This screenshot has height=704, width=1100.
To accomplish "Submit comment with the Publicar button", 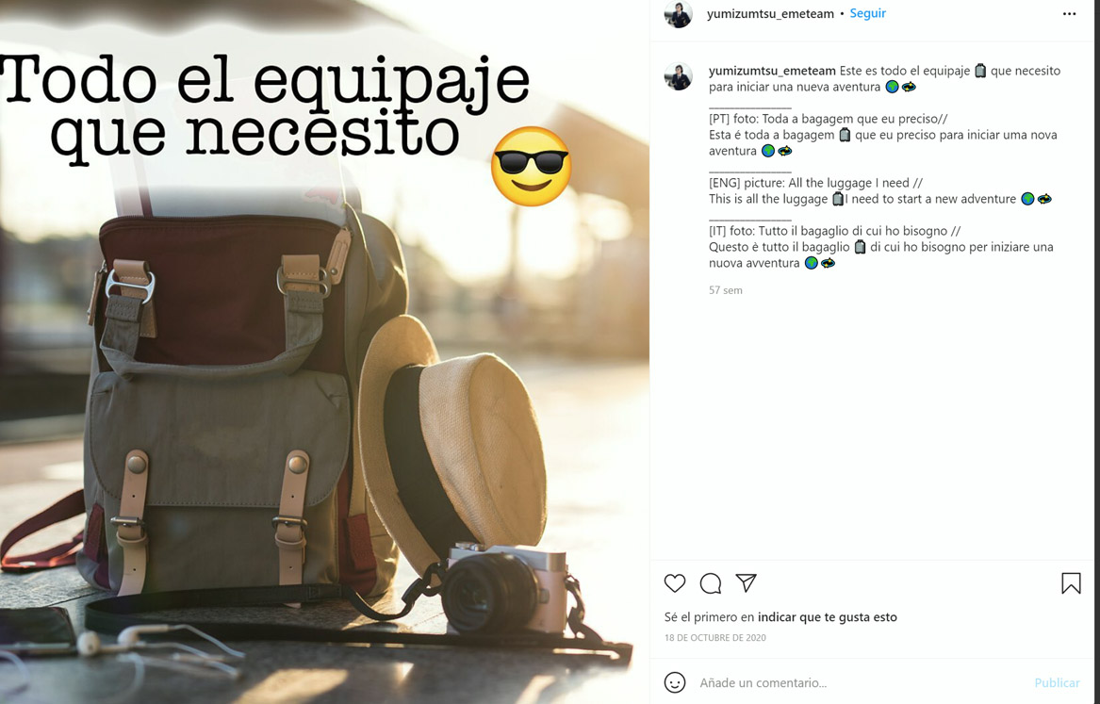I will coord(1057,682).
